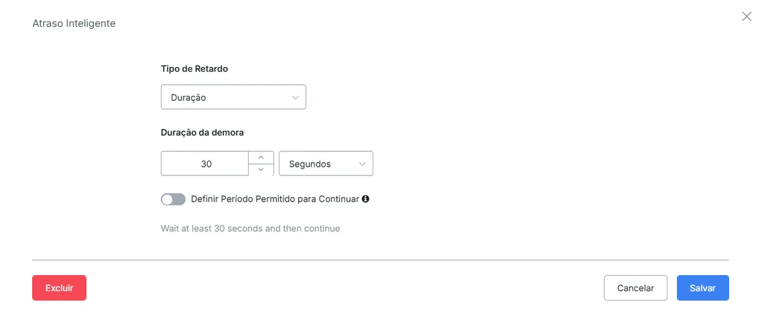Click the Tipo de Retardo field label
The image size is (762, 312).
(194, 69)
